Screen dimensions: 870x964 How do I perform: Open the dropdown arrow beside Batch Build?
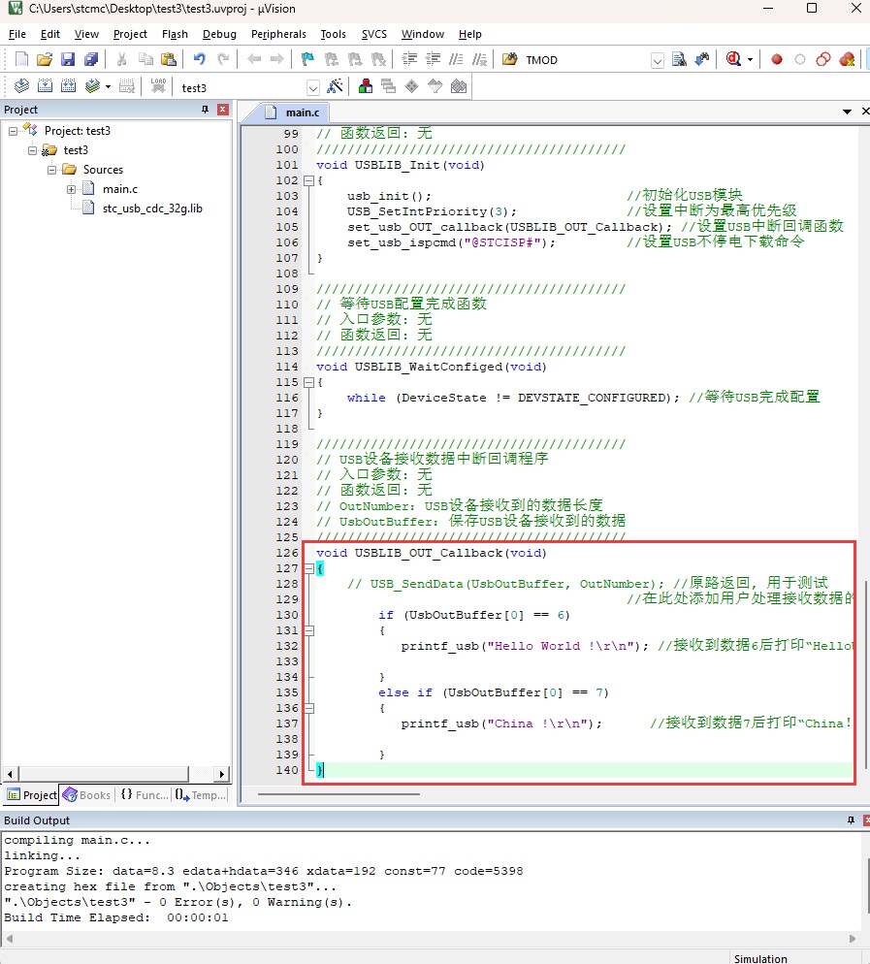[x=109, y=86]
